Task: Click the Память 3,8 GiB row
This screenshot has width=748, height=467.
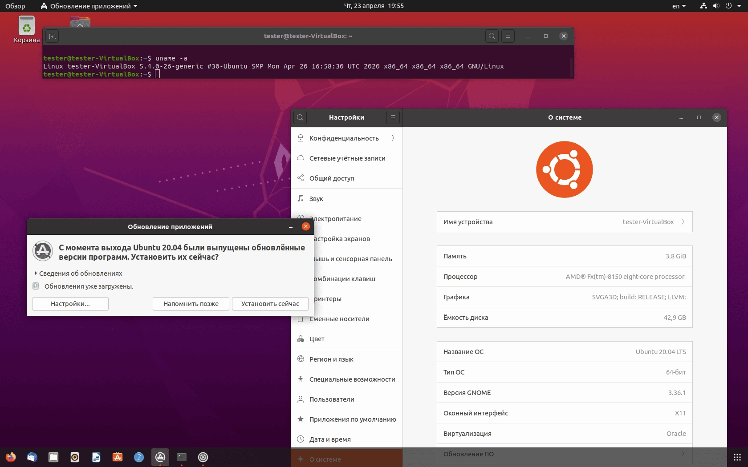Action: tap(565, 256)
